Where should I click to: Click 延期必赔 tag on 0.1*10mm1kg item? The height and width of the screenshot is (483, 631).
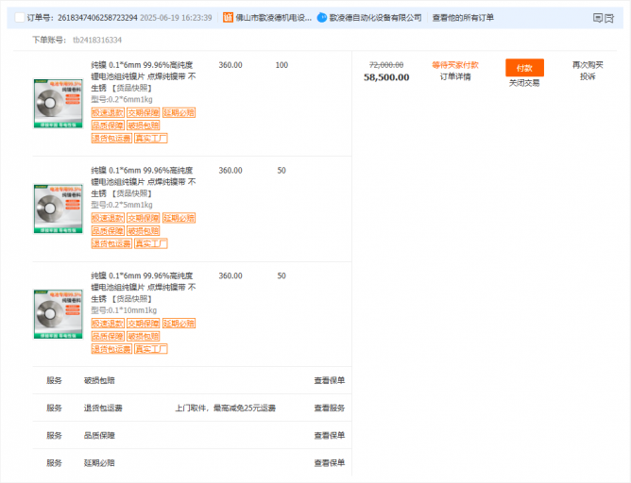pos(179,324)
